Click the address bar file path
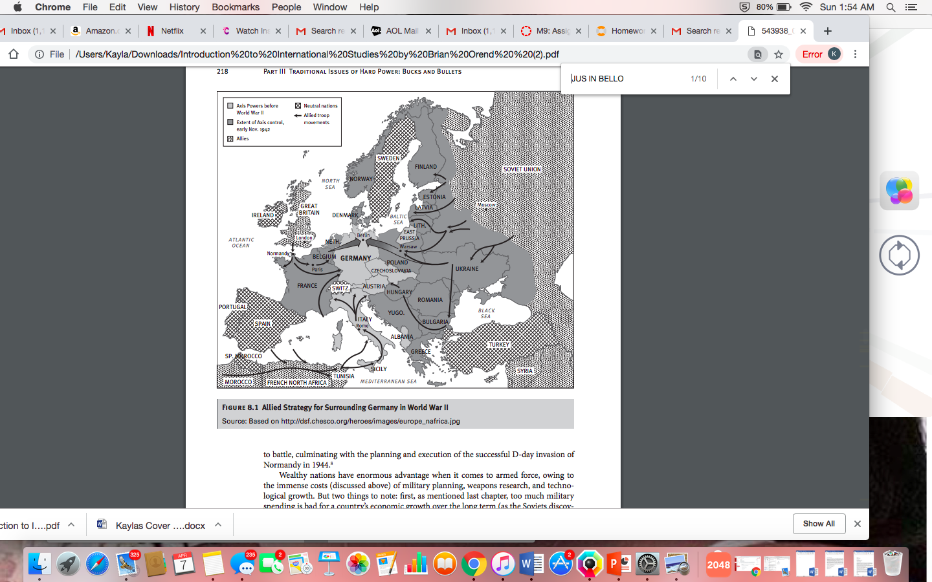This screenshot has height=582, width=932. pos(317,54)
